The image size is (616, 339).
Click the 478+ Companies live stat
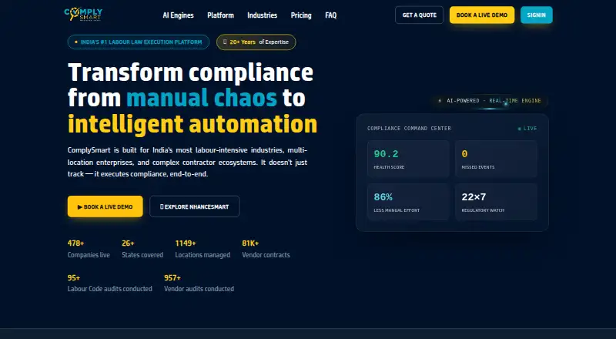89,249
